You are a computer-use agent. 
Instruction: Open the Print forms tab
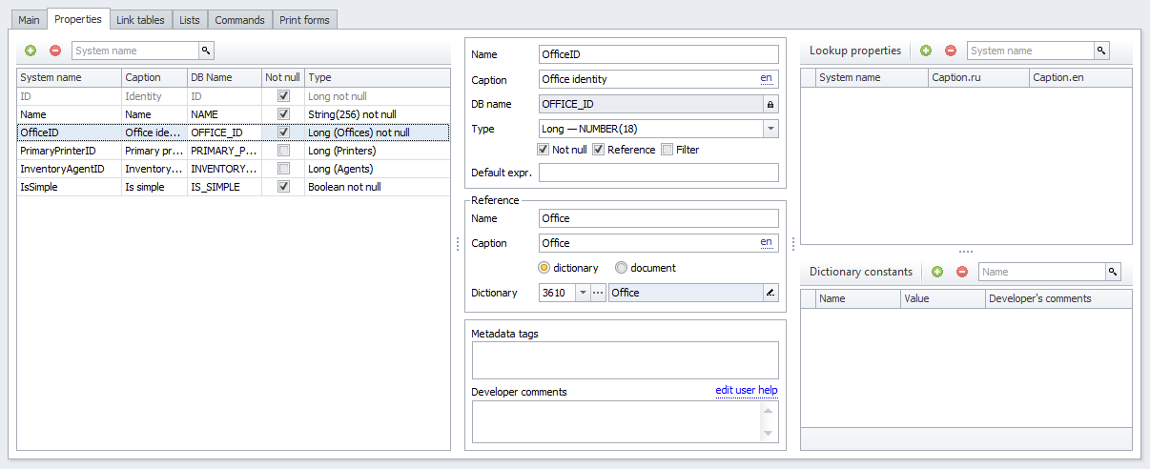click(x=304, y=20)
